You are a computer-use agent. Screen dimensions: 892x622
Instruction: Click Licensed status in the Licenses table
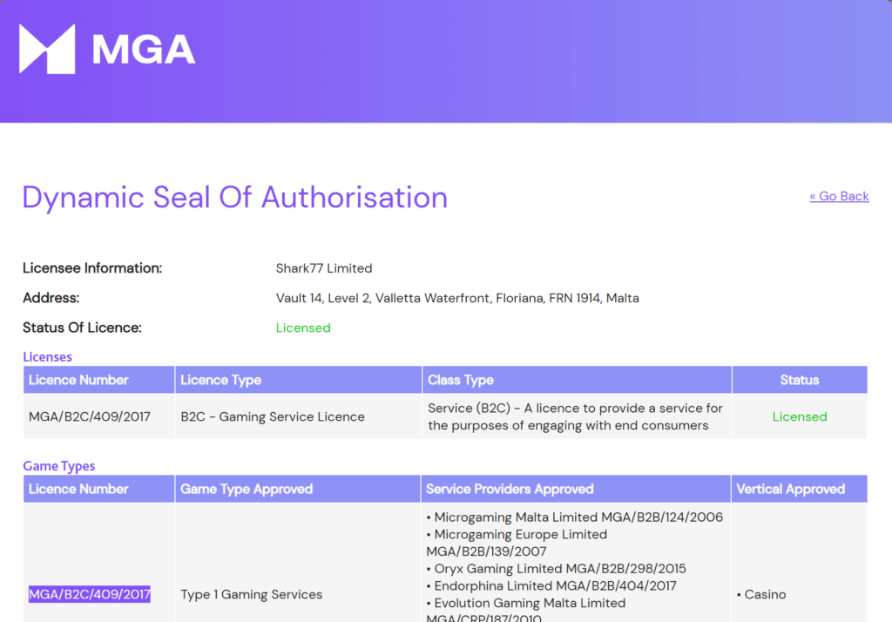(799, 416)
